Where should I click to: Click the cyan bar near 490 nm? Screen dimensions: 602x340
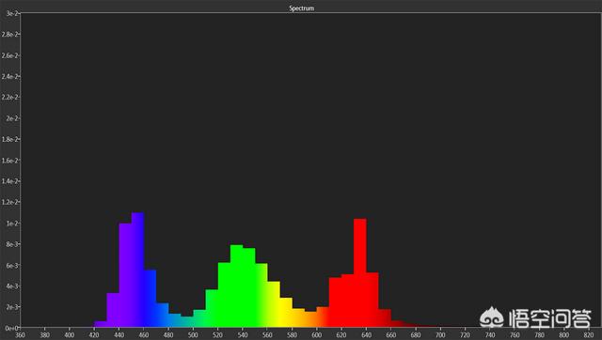coord(187,321)
